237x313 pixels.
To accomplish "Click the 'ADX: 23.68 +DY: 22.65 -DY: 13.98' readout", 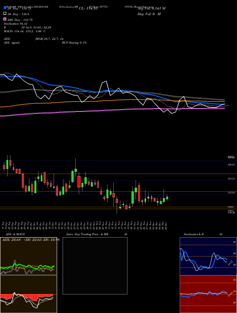I will tap(31, 240).
